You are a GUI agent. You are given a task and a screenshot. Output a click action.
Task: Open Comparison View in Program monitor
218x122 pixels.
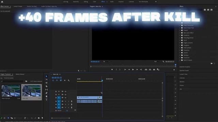pyautogui.click(x=158, y=69)
